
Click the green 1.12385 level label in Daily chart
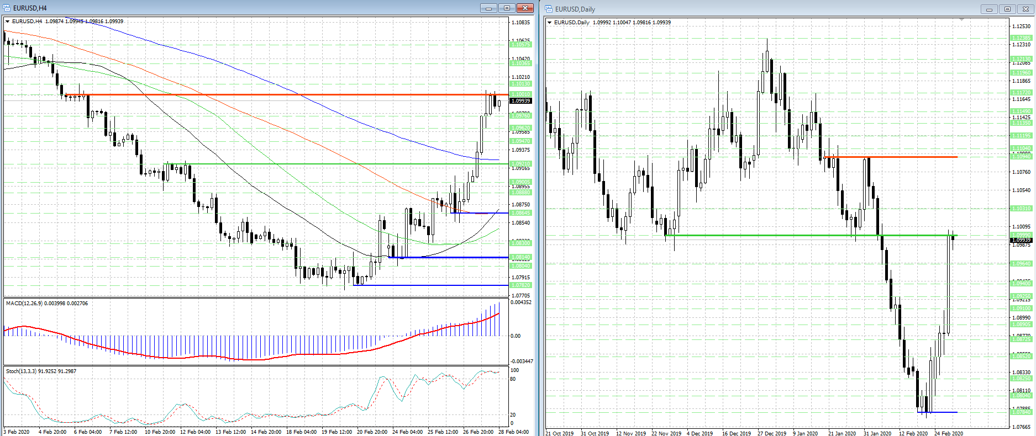[1021, 38]
